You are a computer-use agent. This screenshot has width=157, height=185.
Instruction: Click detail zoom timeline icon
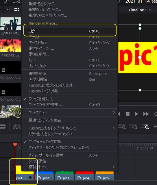click(133, 126)
